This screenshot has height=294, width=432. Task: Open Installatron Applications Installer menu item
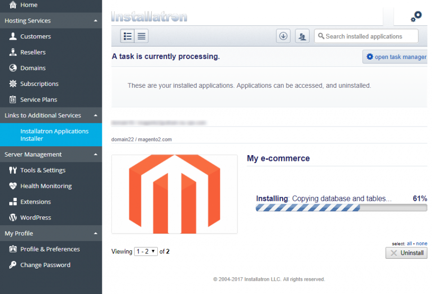pos(51,134)
